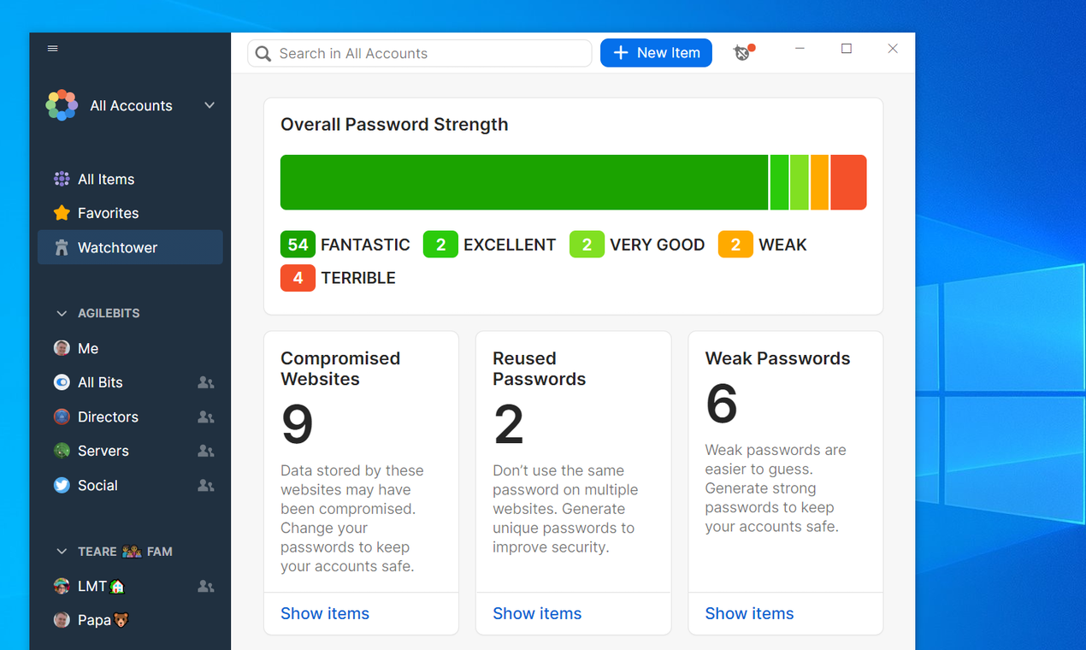Screen dimensions: 1086x650
Task: Click the red Terrible bar segment
Action: click(x=848, y=182)
